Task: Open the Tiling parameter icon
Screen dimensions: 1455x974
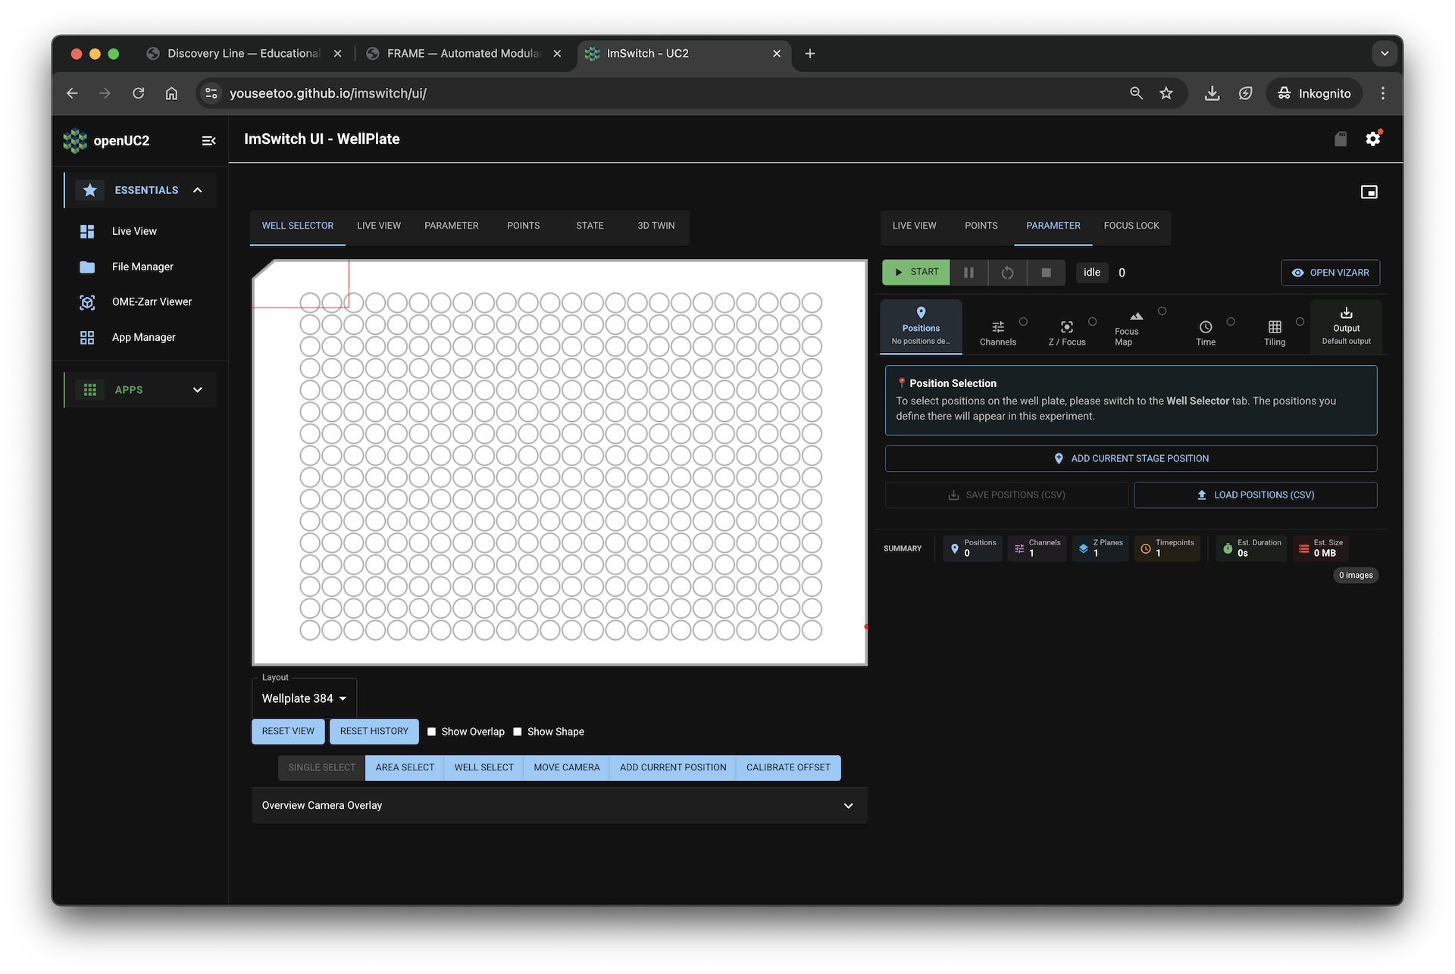Action: 1275,327
